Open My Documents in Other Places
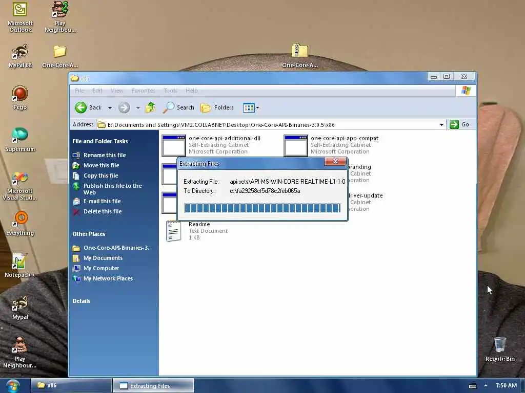Image resolution: width=525 pixels, height=393 pixels. (x=103, y=258)
